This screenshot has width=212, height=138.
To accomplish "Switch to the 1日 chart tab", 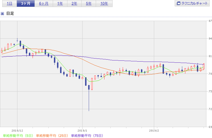I will (10, 4).
